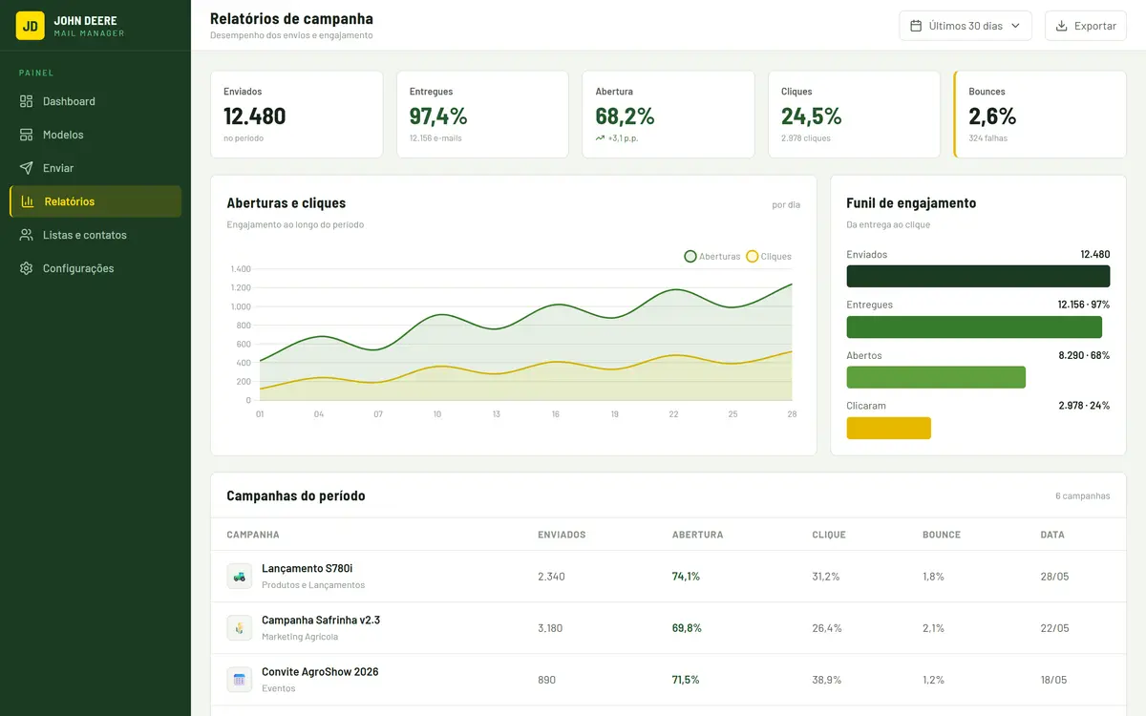The image size is (1146, 716).
Task: Toggle Aberturas series in chart legend
Action: click(712, 256)
